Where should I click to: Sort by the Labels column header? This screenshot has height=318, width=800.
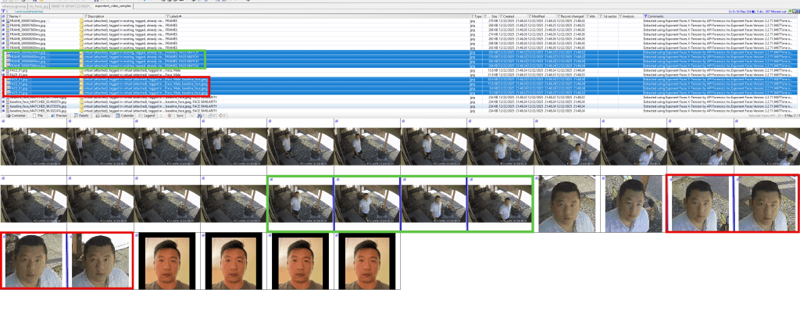(x=184, y=16)
